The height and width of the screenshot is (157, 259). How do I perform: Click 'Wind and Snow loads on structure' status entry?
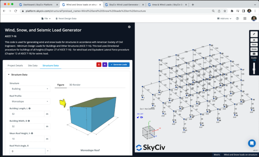(241, 155)
